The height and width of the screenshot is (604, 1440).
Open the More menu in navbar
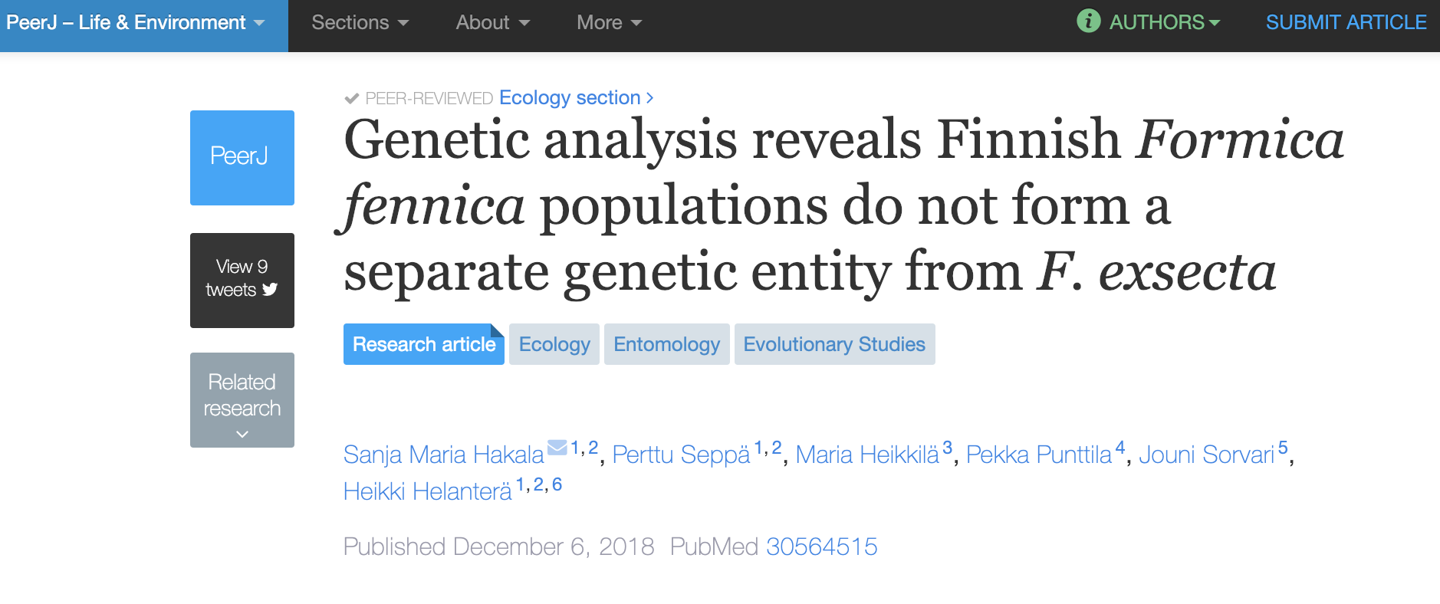click(609, 23)
